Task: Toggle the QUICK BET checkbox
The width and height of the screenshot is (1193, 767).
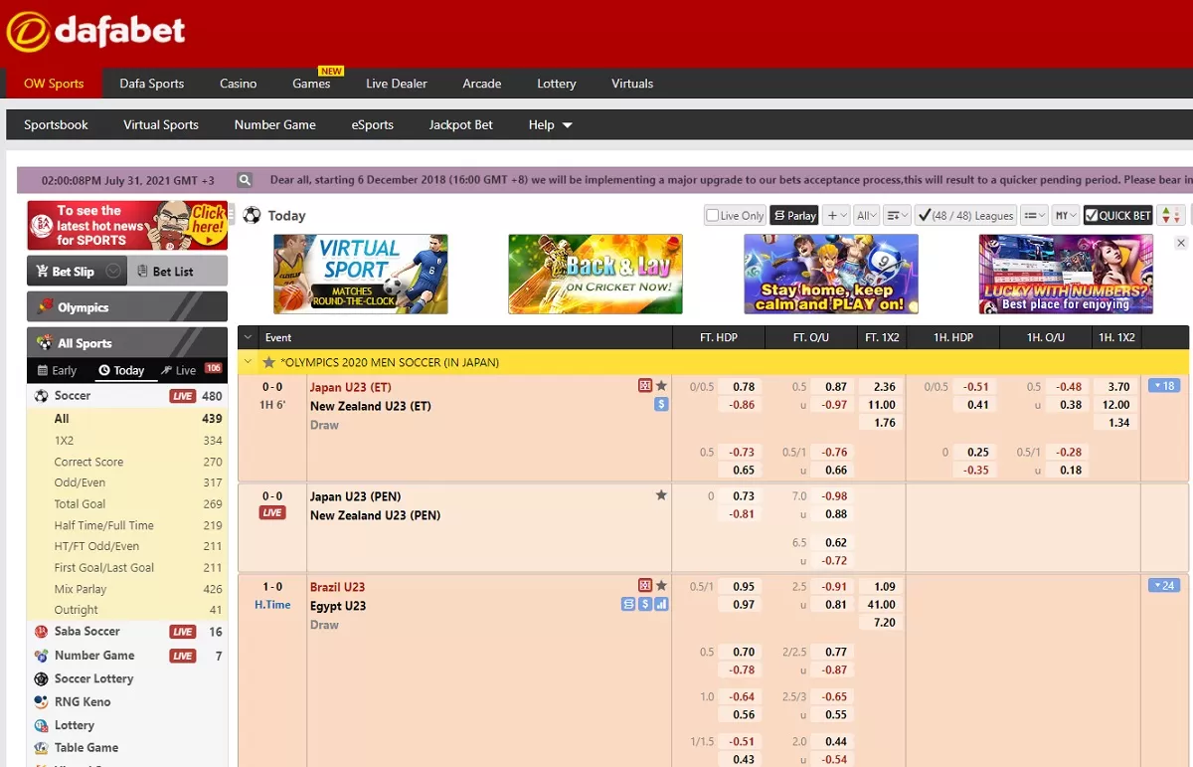Action: pos(1091,215)
